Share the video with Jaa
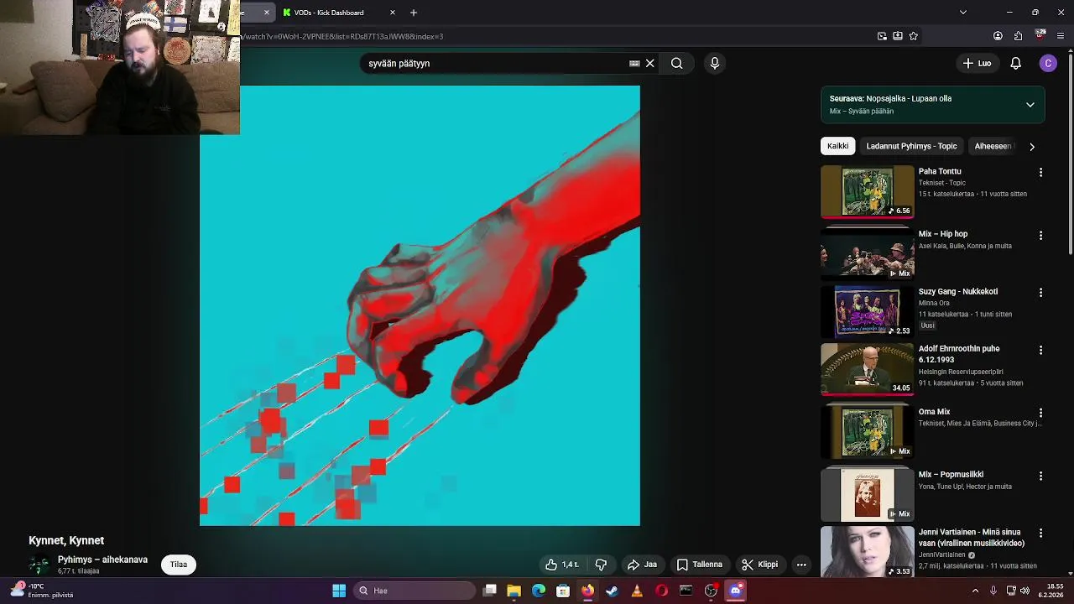This screenshot has height=604, width=1074. click(642, 565)
